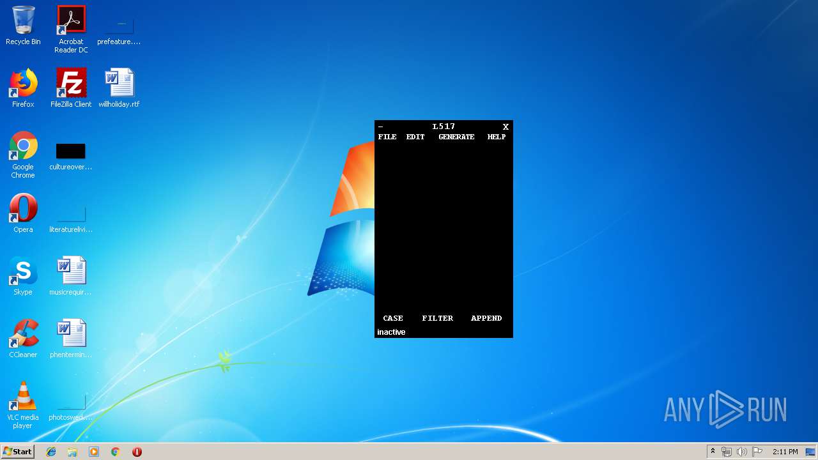Open the HELP menu in L517
Screen dimensions: 818x460
tap(497, 137)
